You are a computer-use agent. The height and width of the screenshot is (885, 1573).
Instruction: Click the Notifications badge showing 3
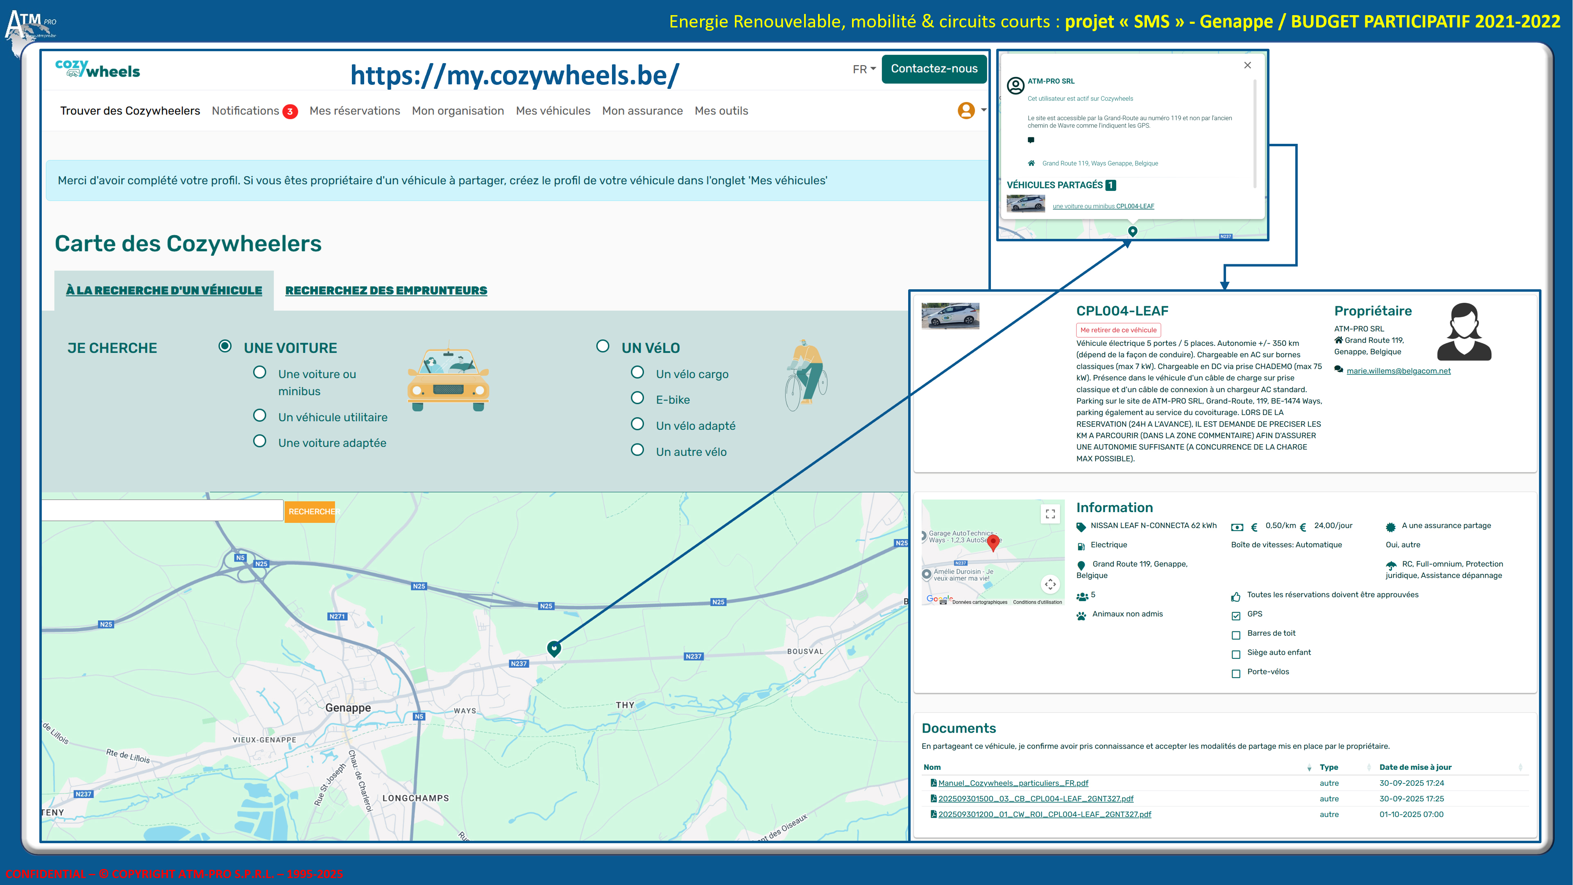pyautogui.click(x=290, y=111)
